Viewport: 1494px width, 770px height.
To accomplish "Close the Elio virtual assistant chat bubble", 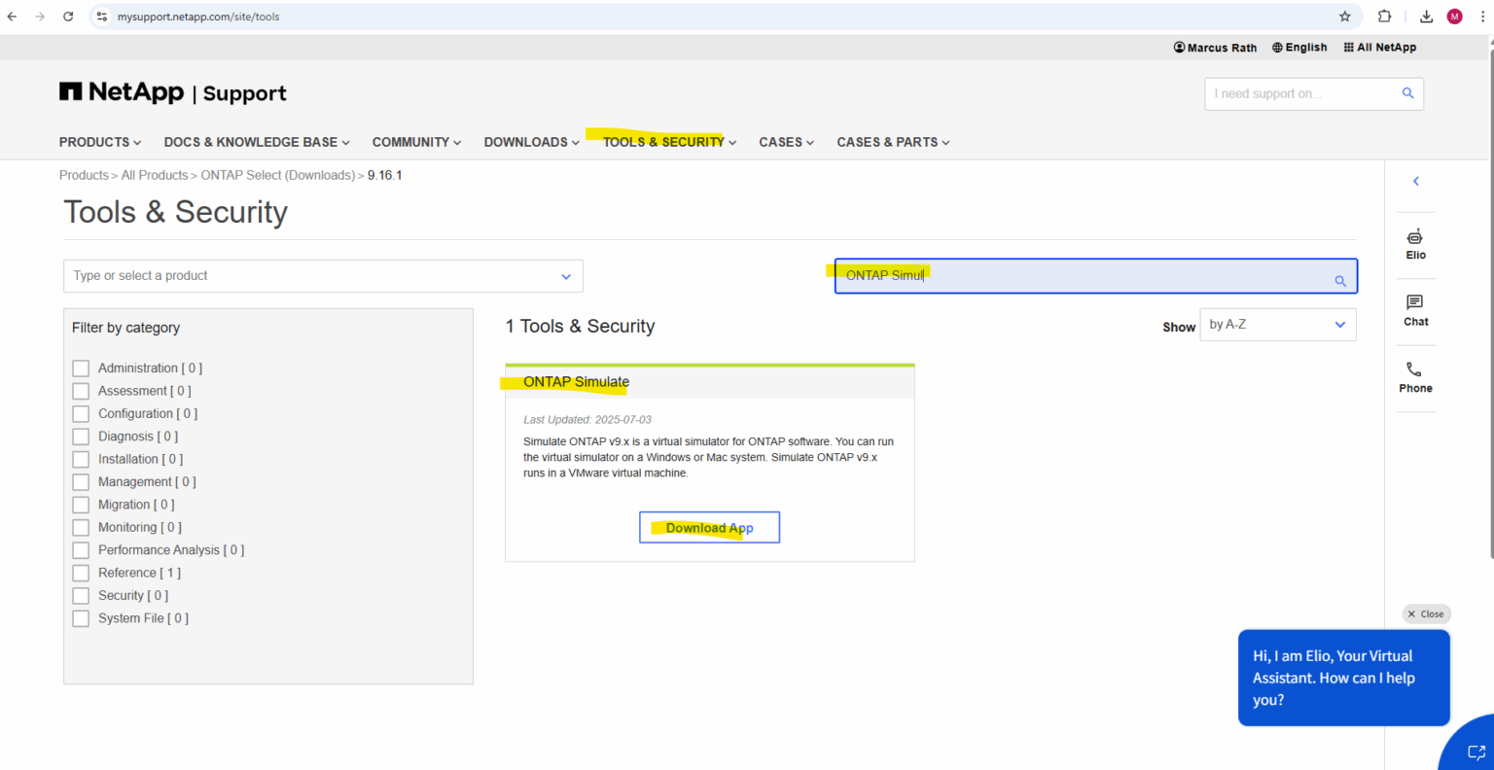I will 1426,613.
